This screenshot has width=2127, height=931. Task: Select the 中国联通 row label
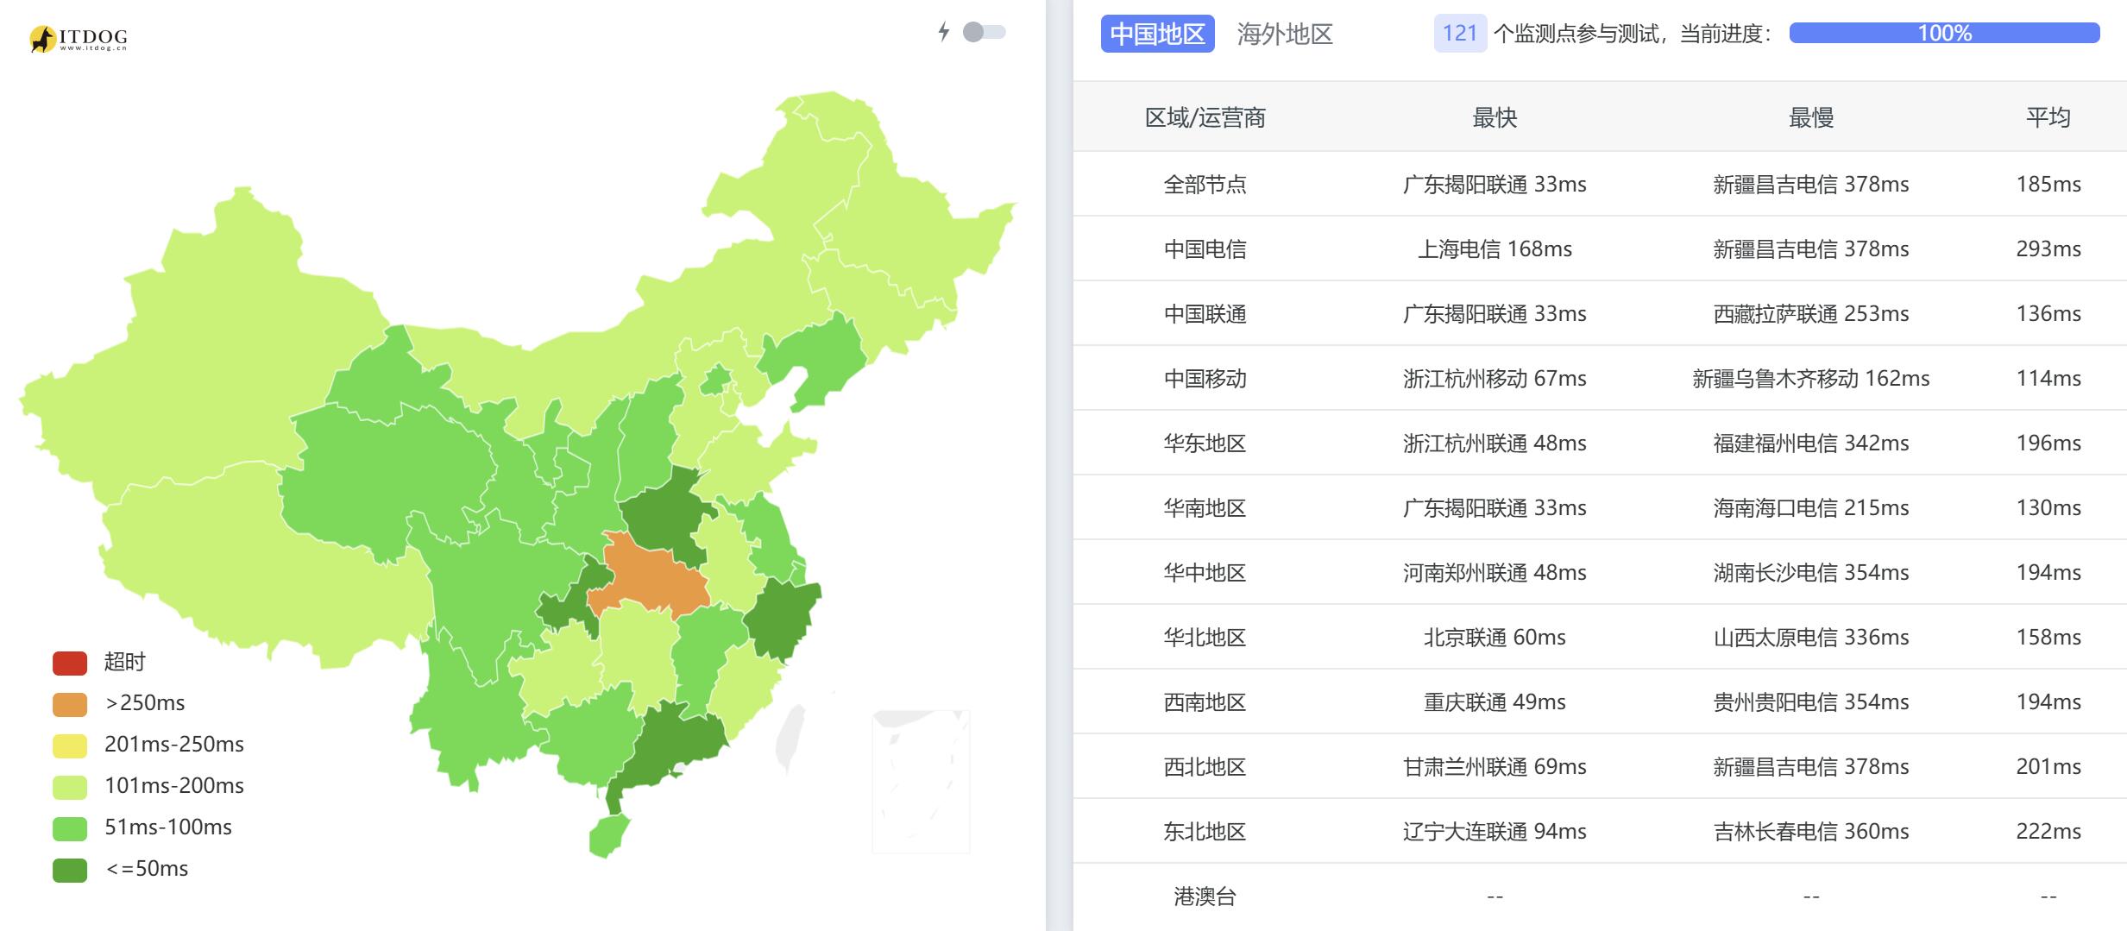coord(1205,313)
